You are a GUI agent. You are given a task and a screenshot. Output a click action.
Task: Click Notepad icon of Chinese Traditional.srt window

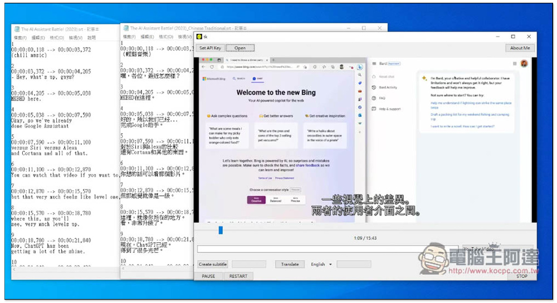pyautogui.click(x=126, y=28)
